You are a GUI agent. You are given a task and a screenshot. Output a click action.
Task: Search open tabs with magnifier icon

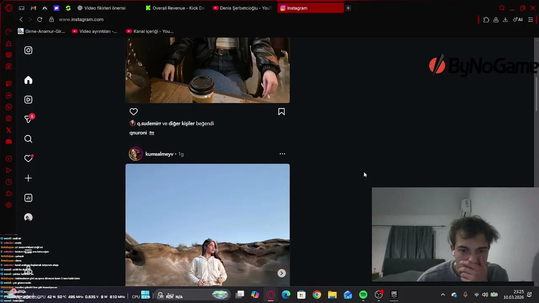[x=502, y=8]
